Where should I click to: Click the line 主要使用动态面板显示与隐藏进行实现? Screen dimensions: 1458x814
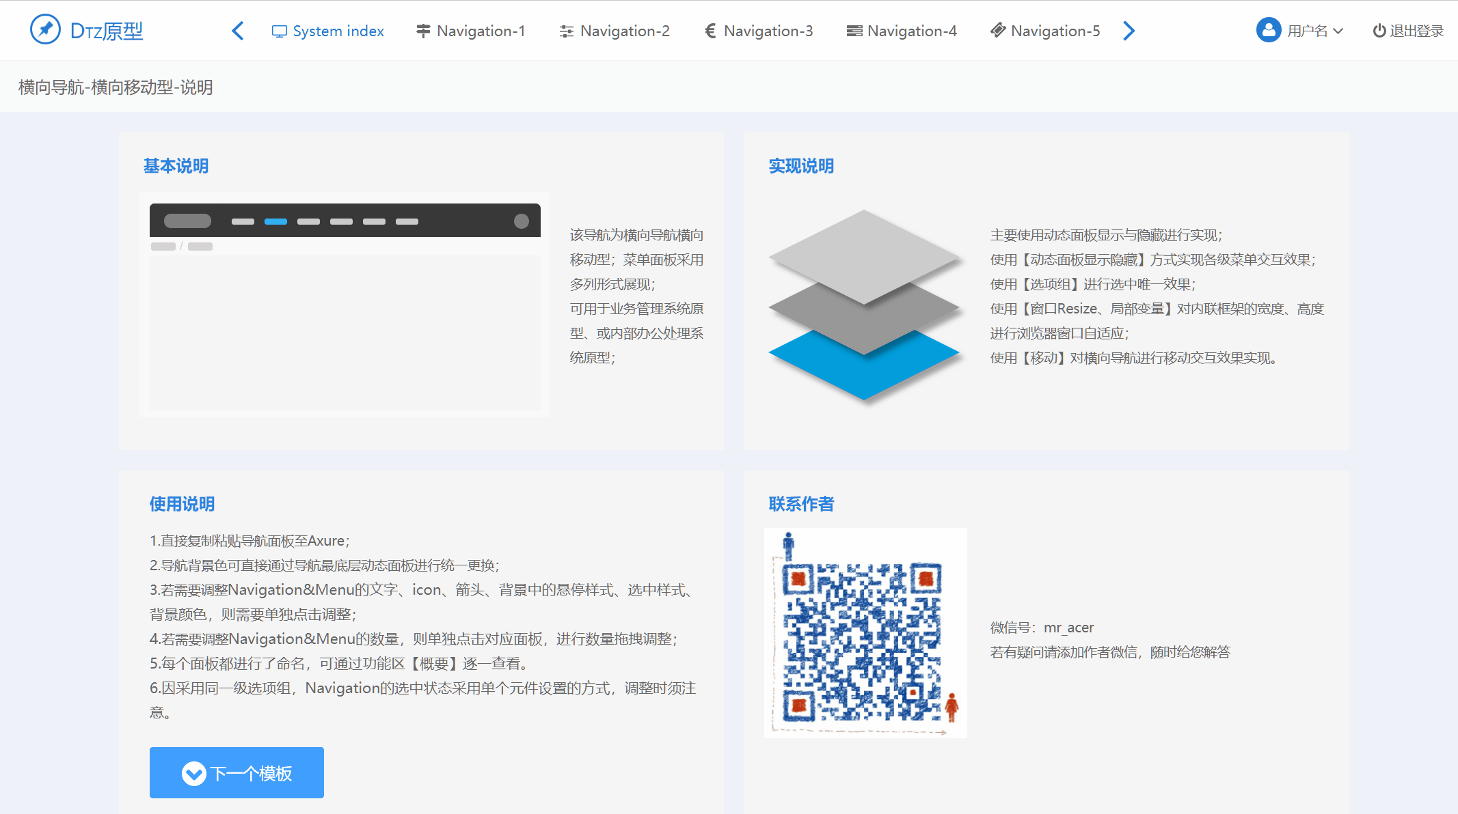coord(1106,235)
